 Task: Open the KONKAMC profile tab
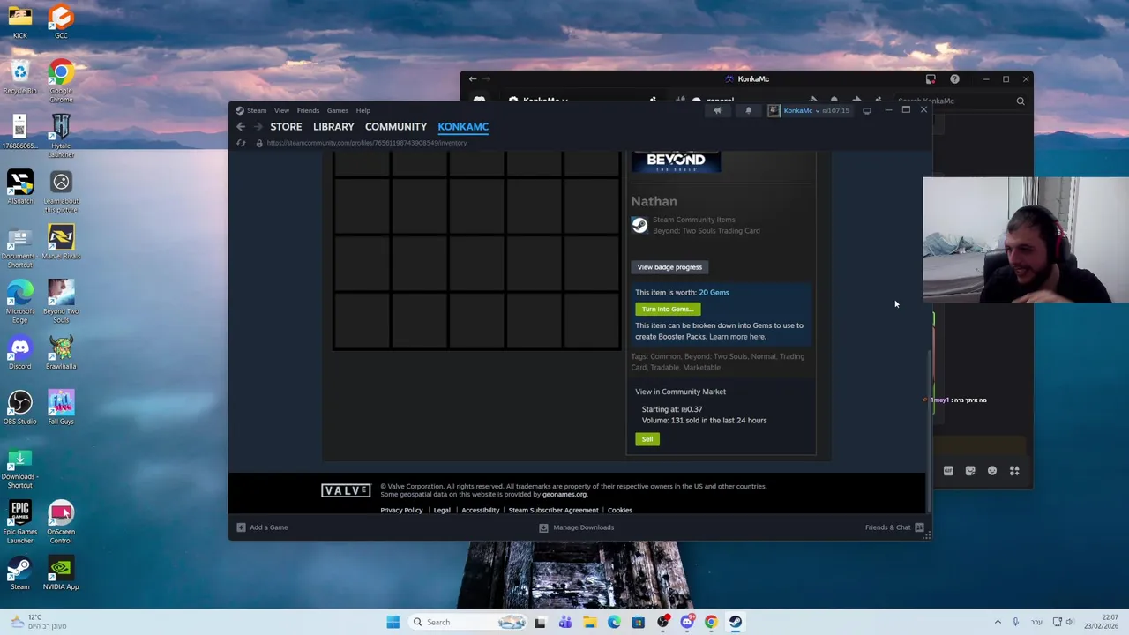[463, 127]
